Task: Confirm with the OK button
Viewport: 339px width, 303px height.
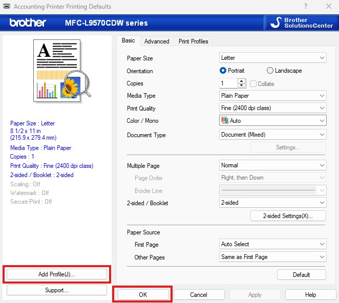Action: click(x=143, y=295)
